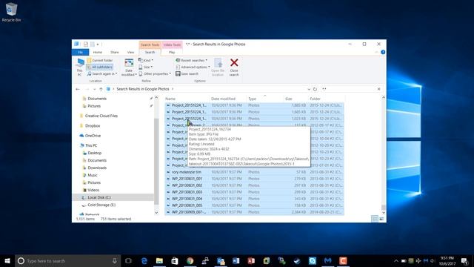Screen dimensions: 474x267
Task: Open Outlook from the taskbar
Action: [x=221, y=260]
